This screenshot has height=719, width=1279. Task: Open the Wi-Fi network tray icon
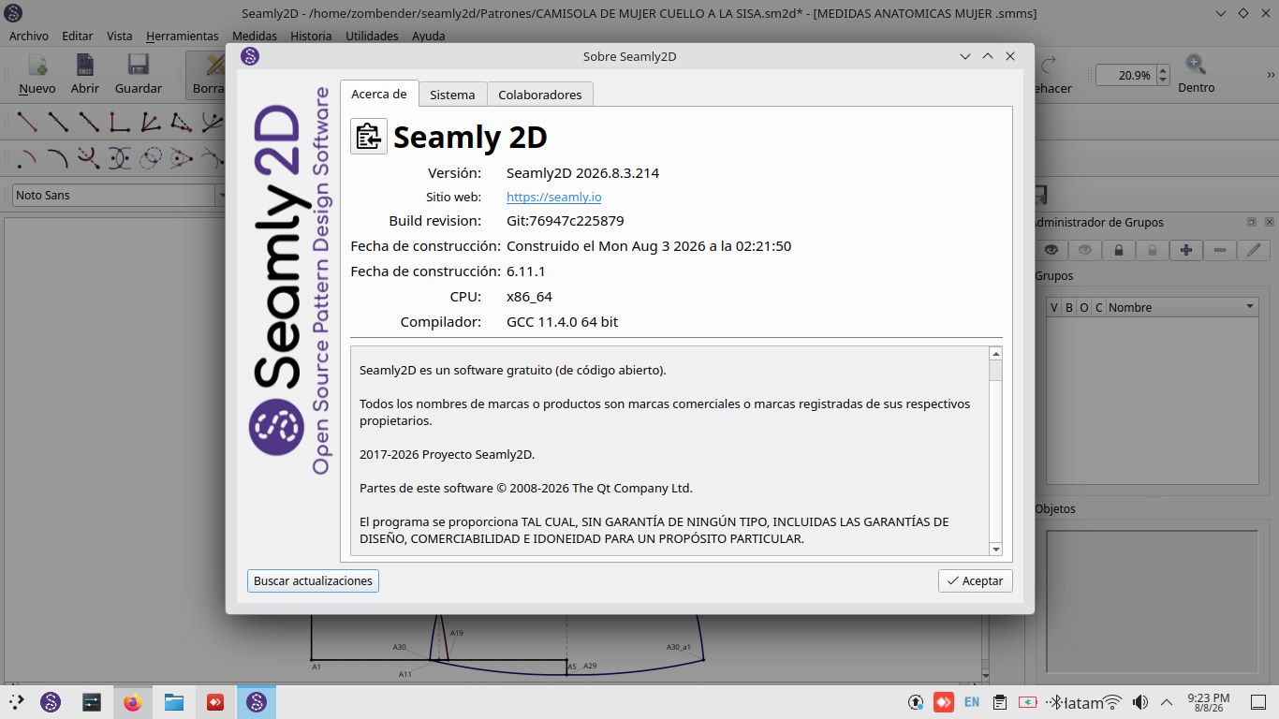[x=1112, y=702]
